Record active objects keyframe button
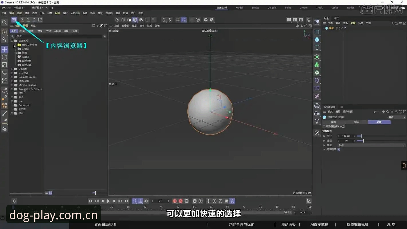 click(x=175, y=201)
